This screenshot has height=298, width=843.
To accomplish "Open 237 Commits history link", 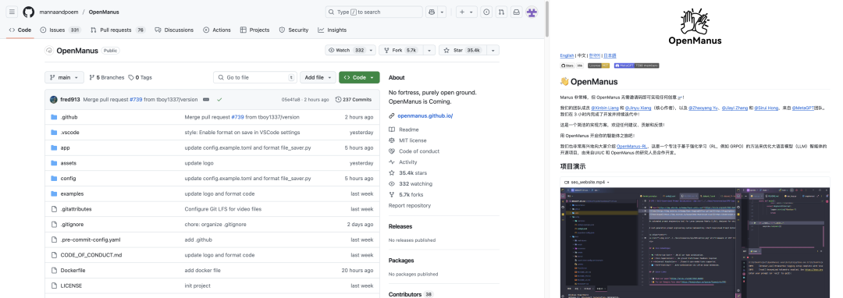I will (x=354, y=99).
